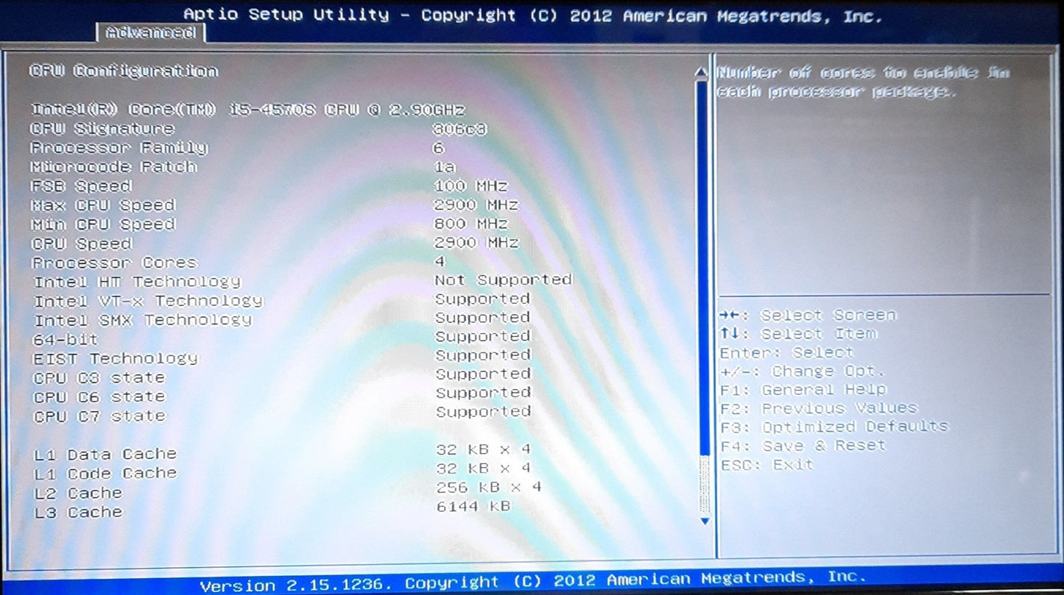This screenshot has width=1064, height=595.
Task: Click the scrollbar down arrow
Action: [x=704, y=521]
